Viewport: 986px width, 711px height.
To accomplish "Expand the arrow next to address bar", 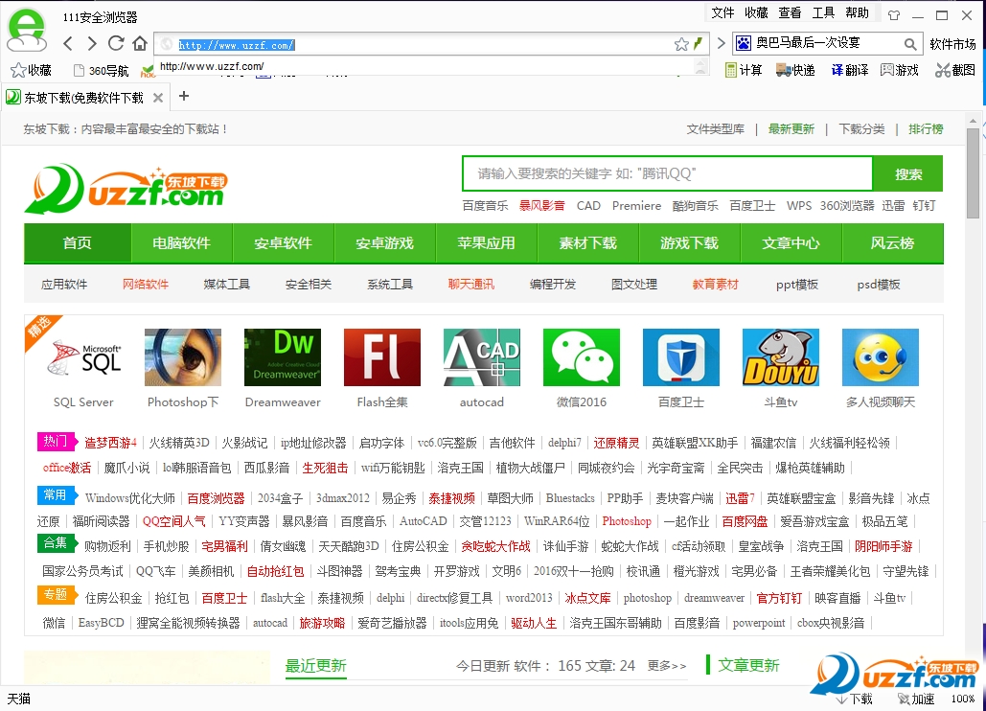I will (x=722, y=43).
